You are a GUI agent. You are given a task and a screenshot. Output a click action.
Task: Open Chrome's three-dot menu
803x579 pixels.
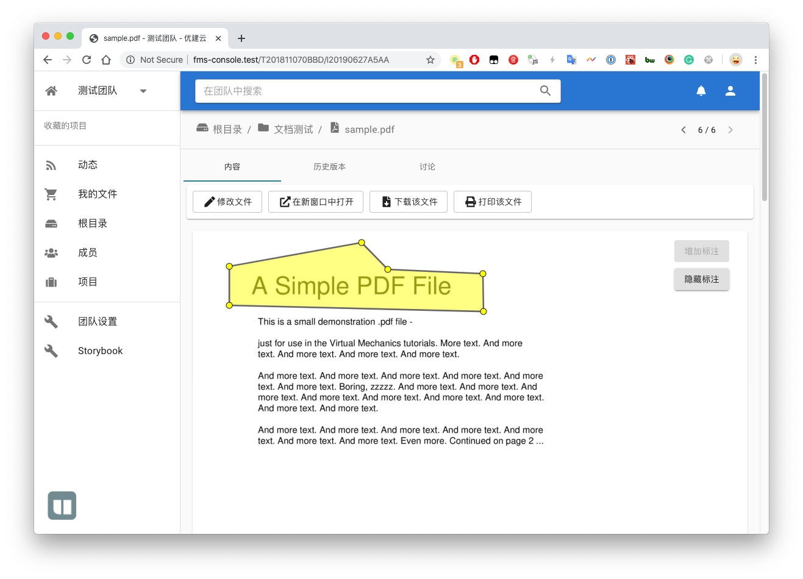[755, 60]
